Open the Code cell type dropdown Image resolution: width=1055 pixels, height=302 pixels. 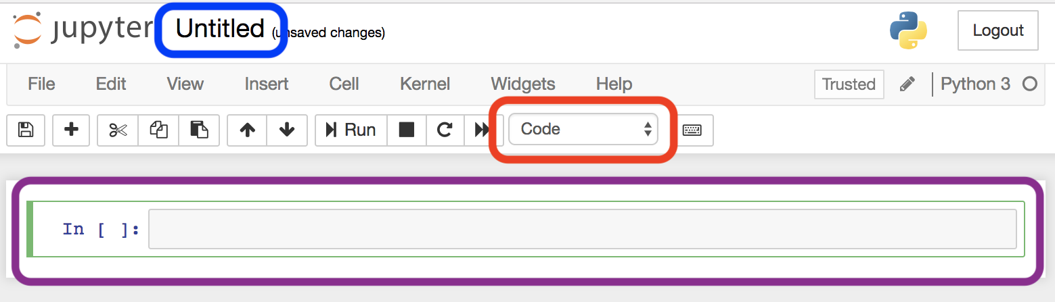point(583,129)
